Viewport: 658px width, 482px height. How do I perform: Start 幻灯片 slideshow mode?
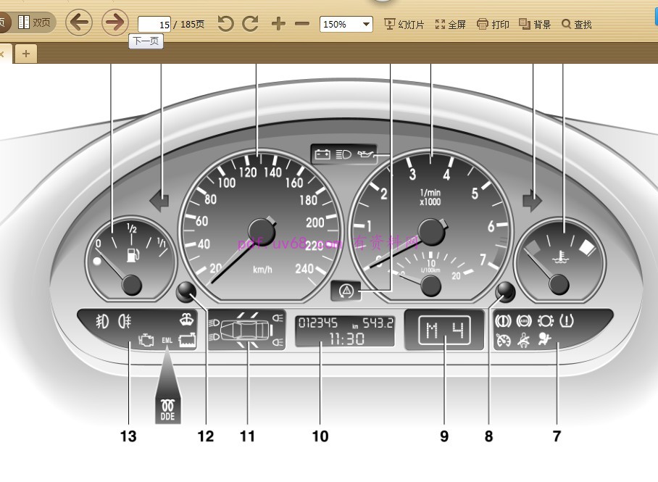pyautogui.click(x=404, y=24)
